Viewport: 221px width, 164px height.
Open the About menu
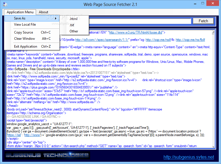43,12
